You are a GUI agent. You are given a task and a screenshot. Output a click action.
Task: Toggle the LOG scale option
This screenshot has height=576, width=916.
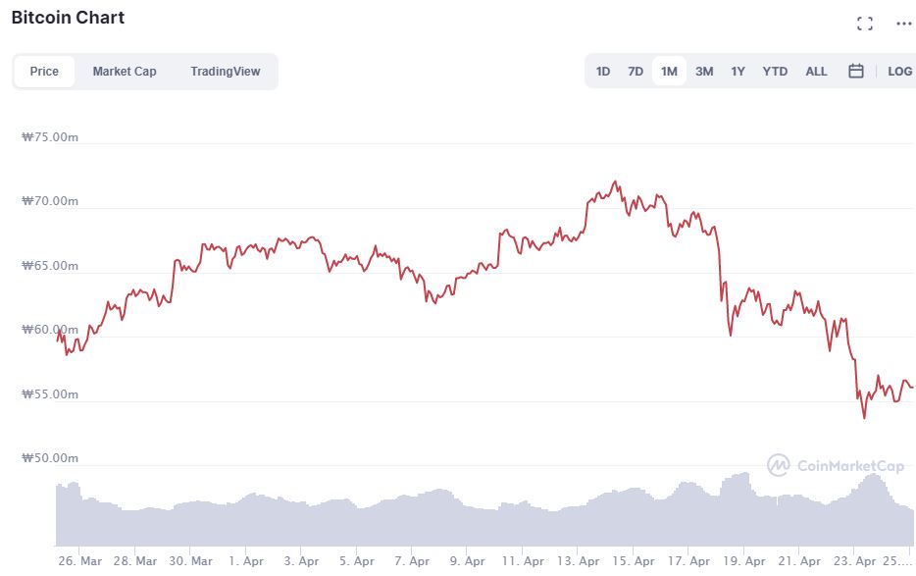899,71
